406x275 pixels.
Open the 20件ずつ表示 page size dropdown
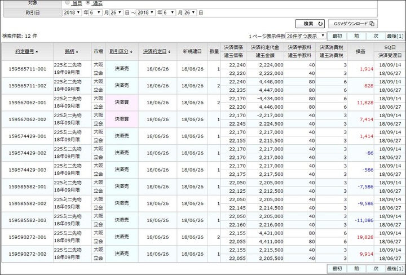pos(306,36)
